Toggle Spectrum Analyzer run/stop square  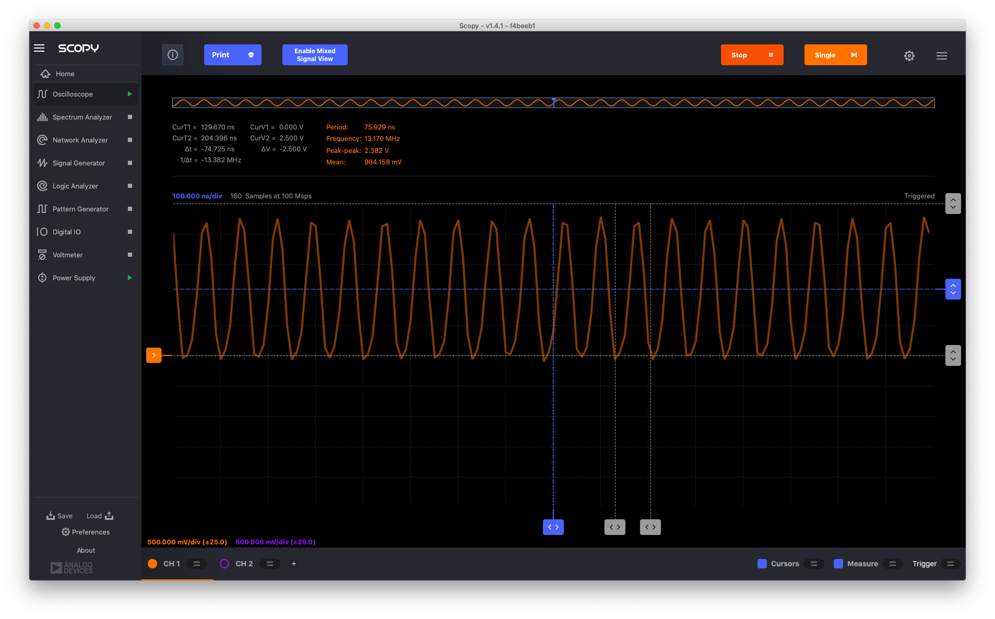point(130,117)
